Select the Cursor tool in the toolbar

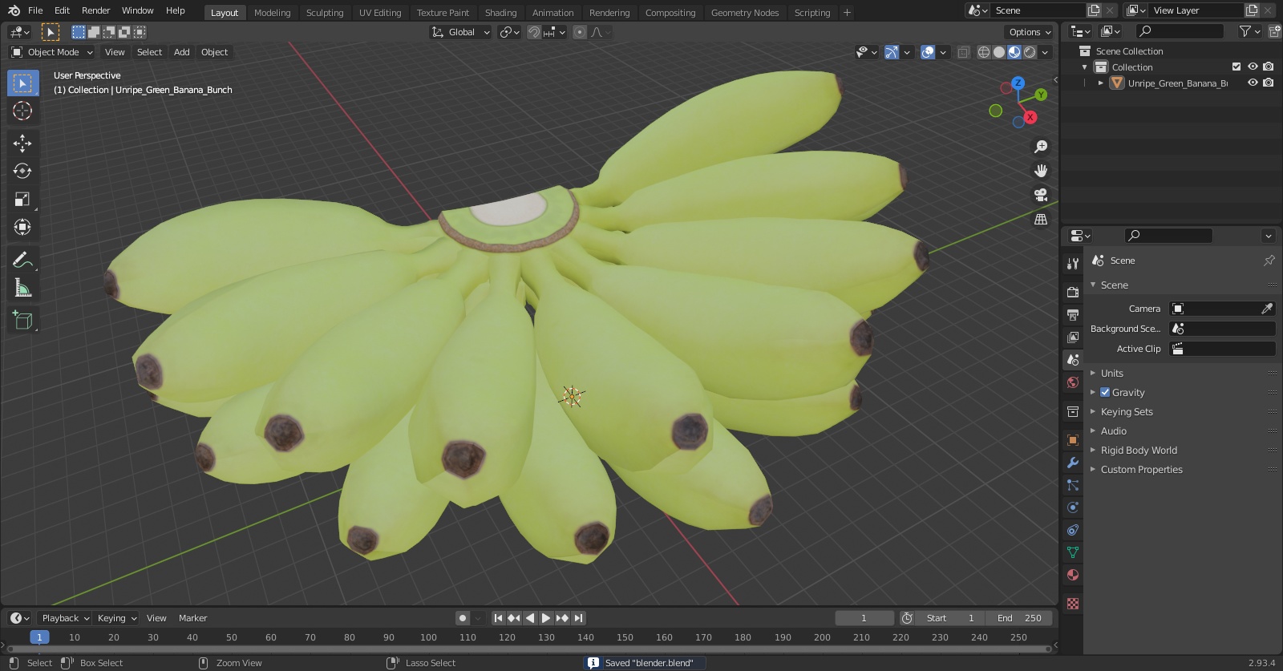click(22, 111)
